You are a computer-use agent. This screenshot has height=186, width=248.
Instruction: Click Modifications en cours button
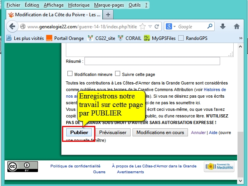pos(160,133)
